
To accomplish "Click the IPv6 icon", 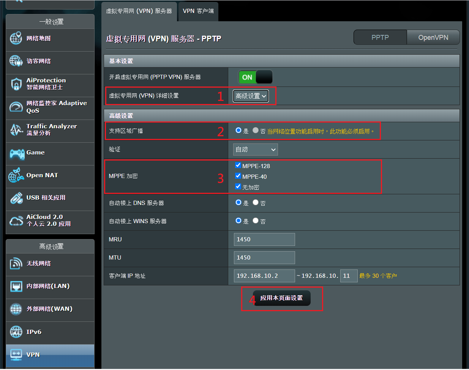I will (16, 332).
